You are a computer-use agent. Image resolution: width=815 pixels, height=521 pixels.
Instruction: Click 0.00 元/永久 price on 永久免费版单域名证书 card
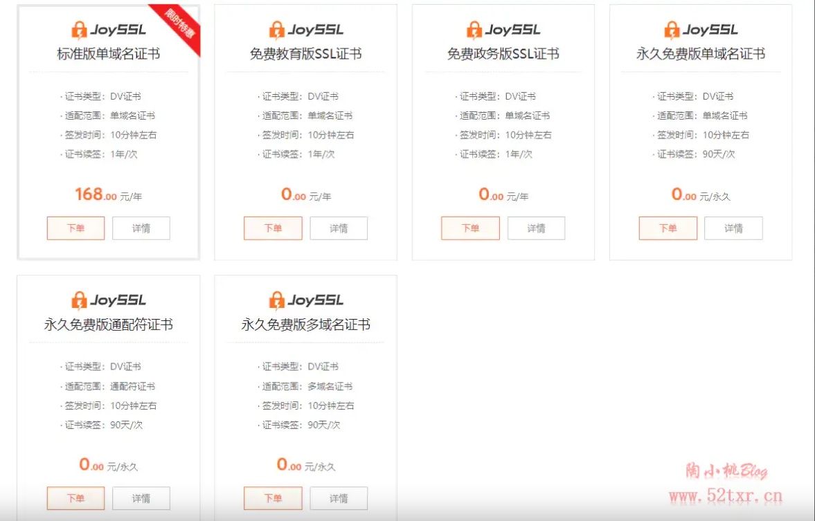click(x=701, y=195)
